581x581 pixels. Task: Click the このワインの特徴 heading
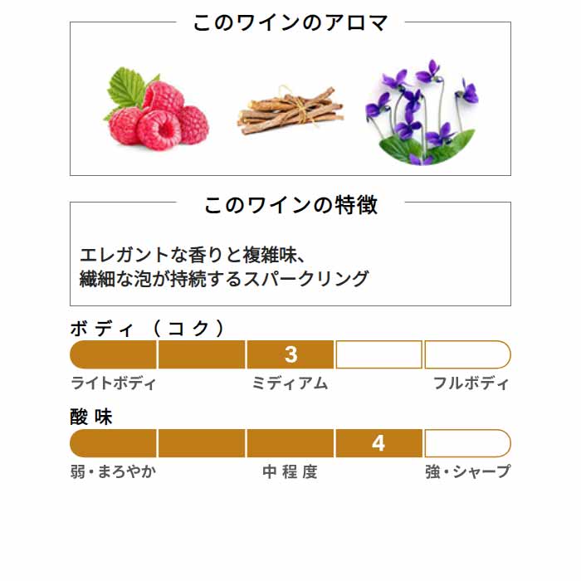(290, 204)
